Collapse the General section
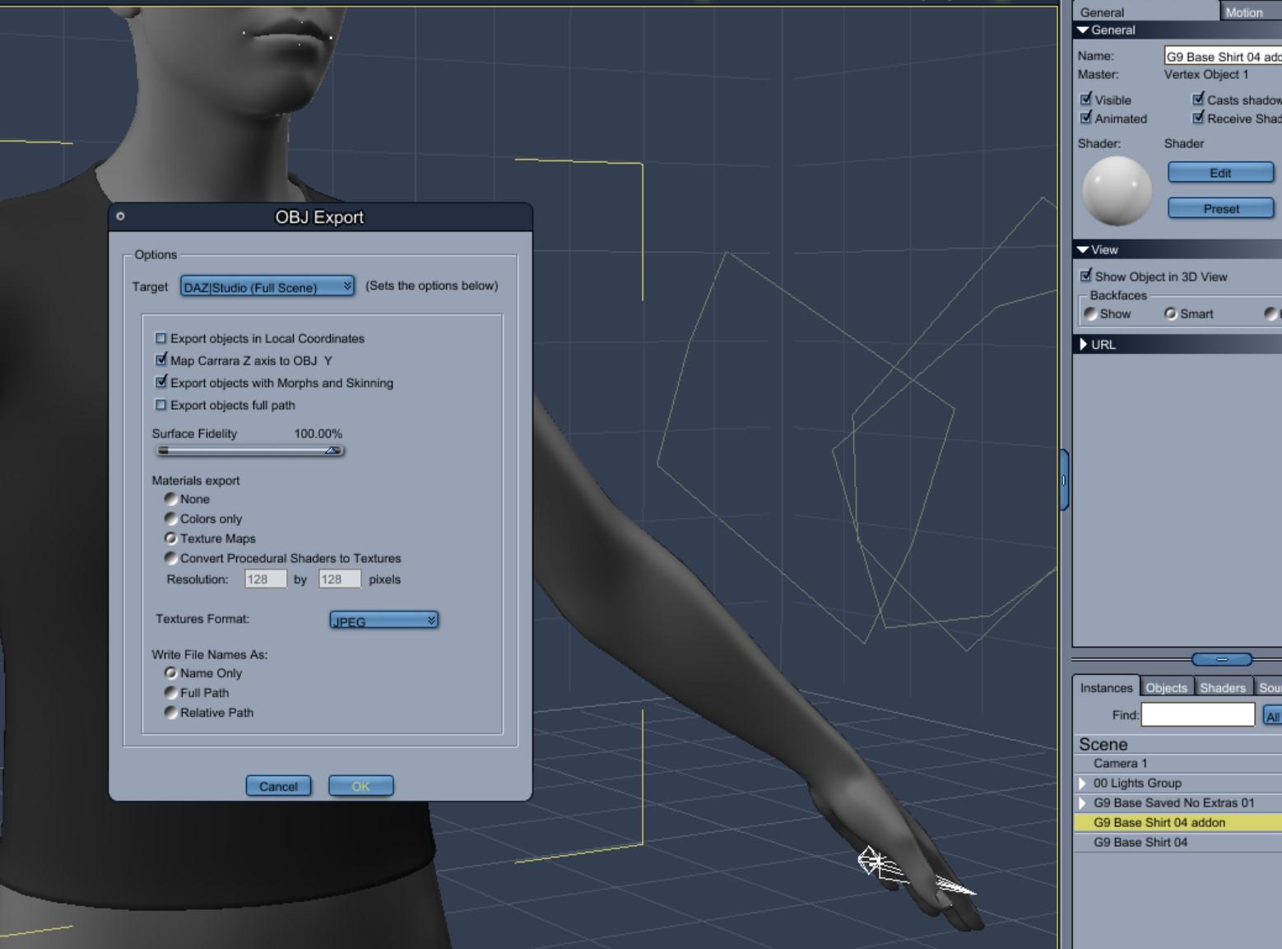 tap(1083, 30)
